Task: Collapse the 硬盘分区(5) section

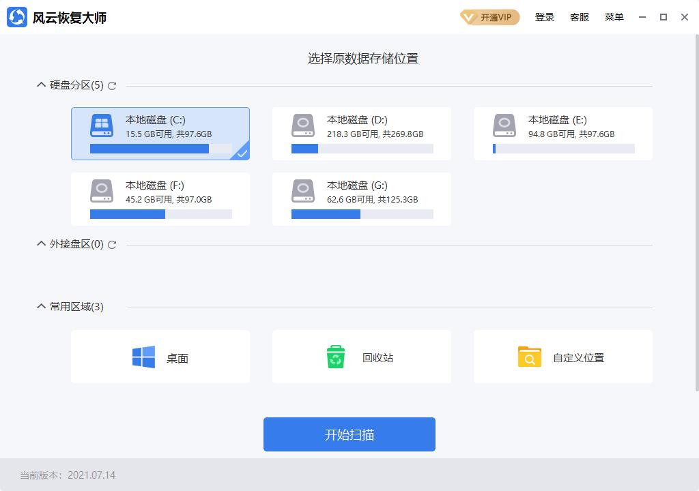Action: [41, 85]
